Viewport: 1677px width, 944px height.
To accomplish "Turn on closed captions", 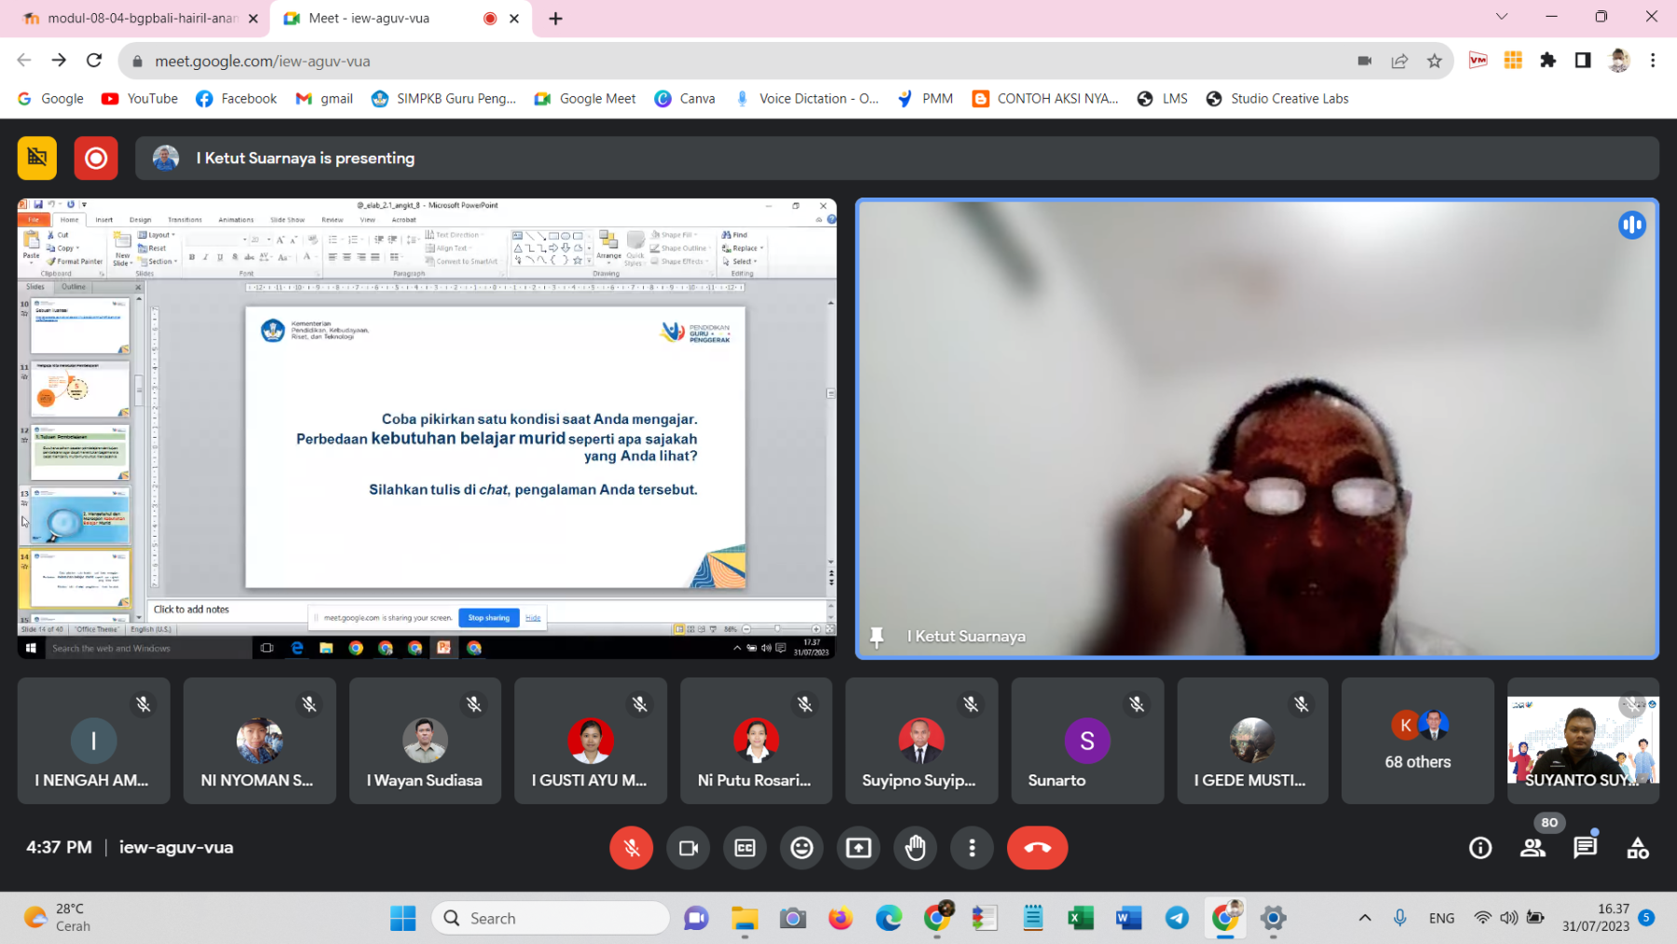I will [x=745, y=848].
